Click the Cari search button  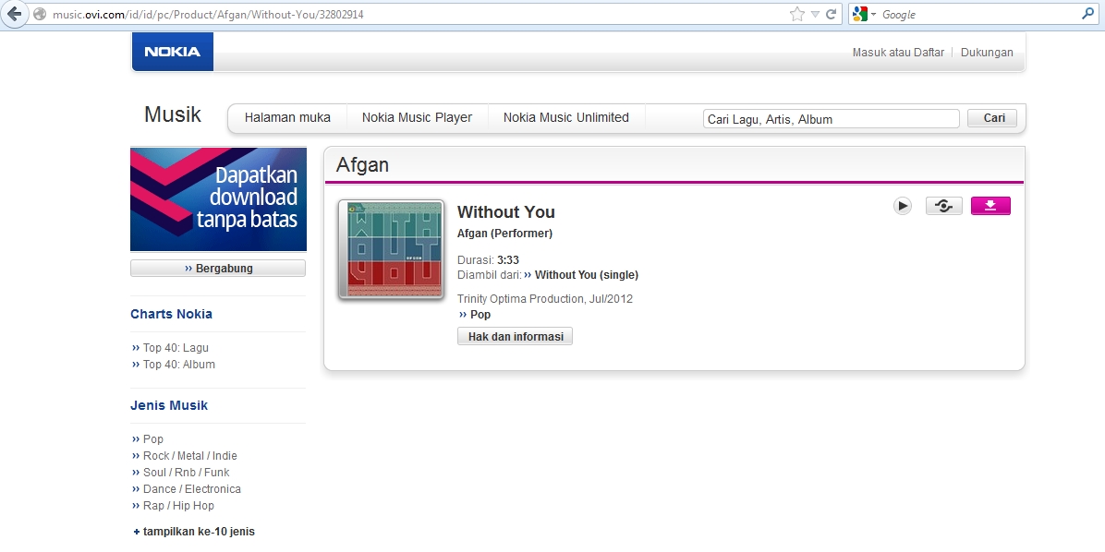[x=994, y=117]
